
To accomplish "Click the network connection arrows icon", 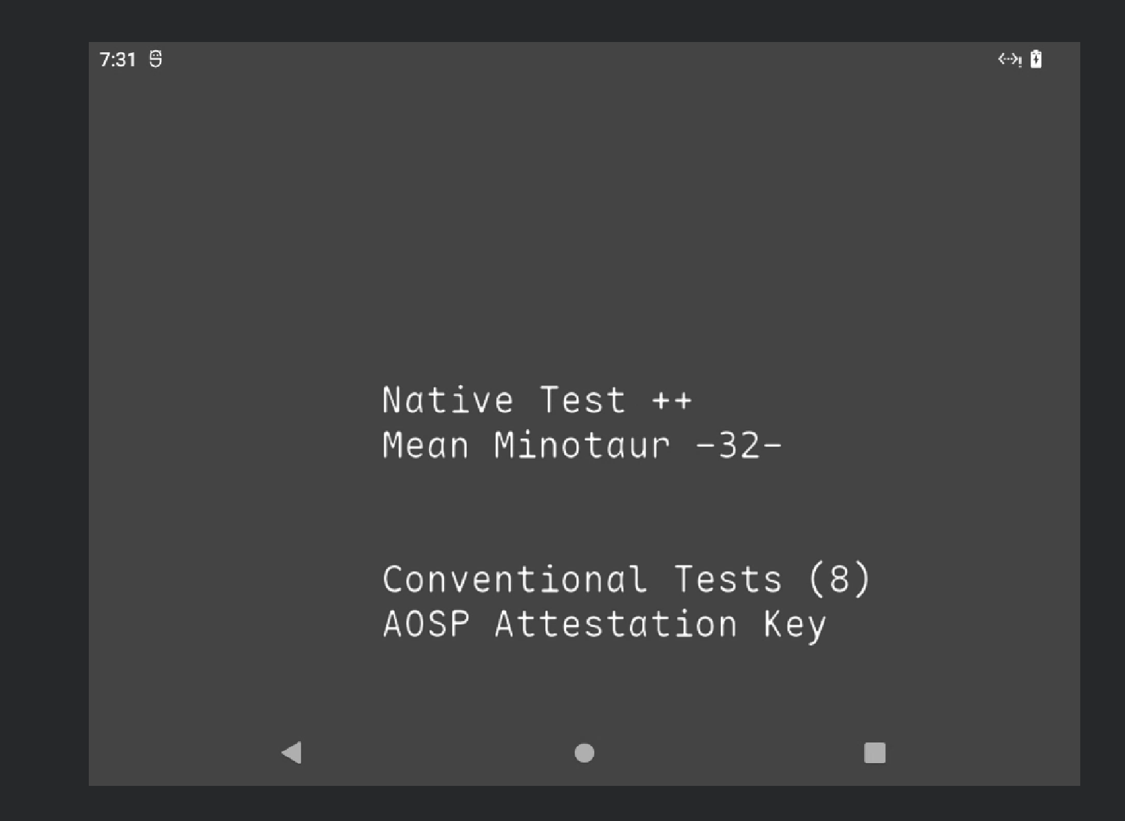I will 1009,60.
